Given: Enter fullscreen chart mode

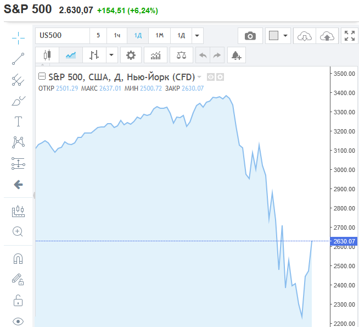Looking at the screenshot, I should click(350, 36).
